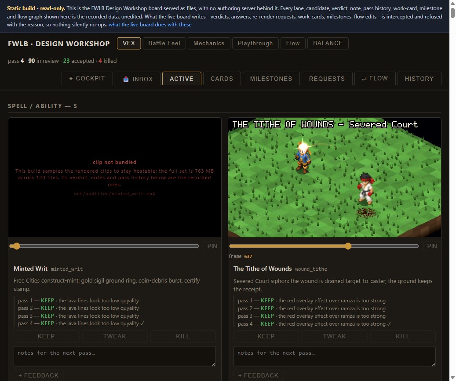Switch to the BALANCE lane

(328, 44)
